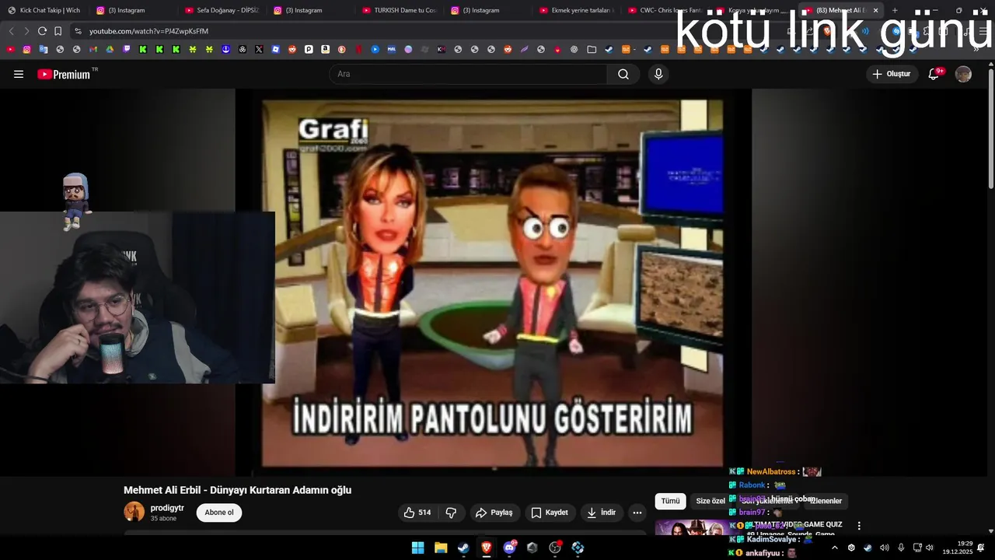Screen dimensions: 995x560
Task: Open Twitch bookmark icon
Action: [127, 49]
